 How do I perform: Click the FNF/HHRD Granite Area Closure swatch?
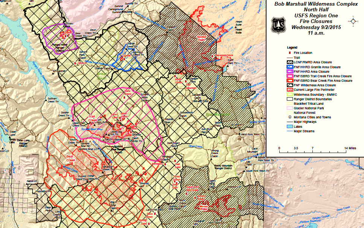[x=289, y=66]
